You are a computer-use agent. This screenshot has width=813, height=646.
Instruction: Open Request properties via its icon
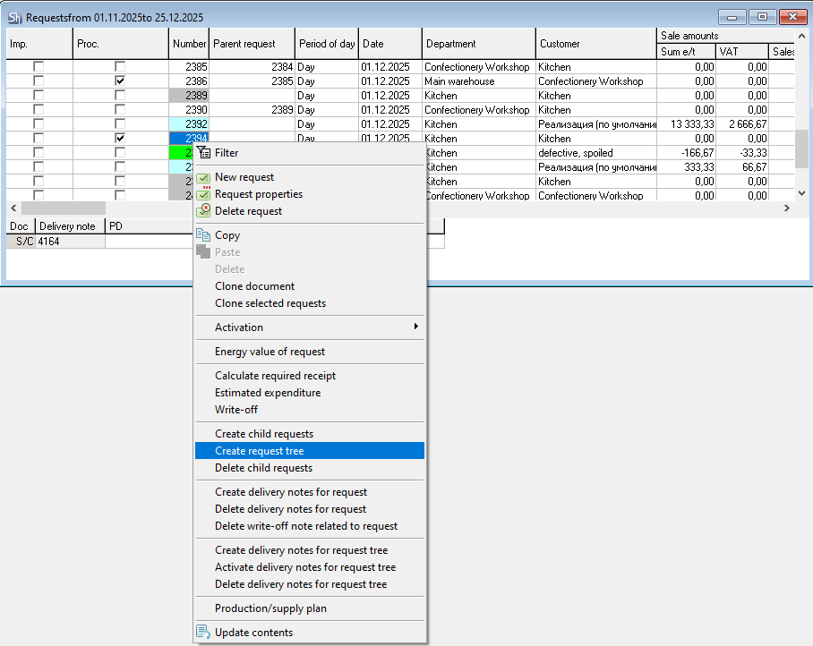pos(203,194)
